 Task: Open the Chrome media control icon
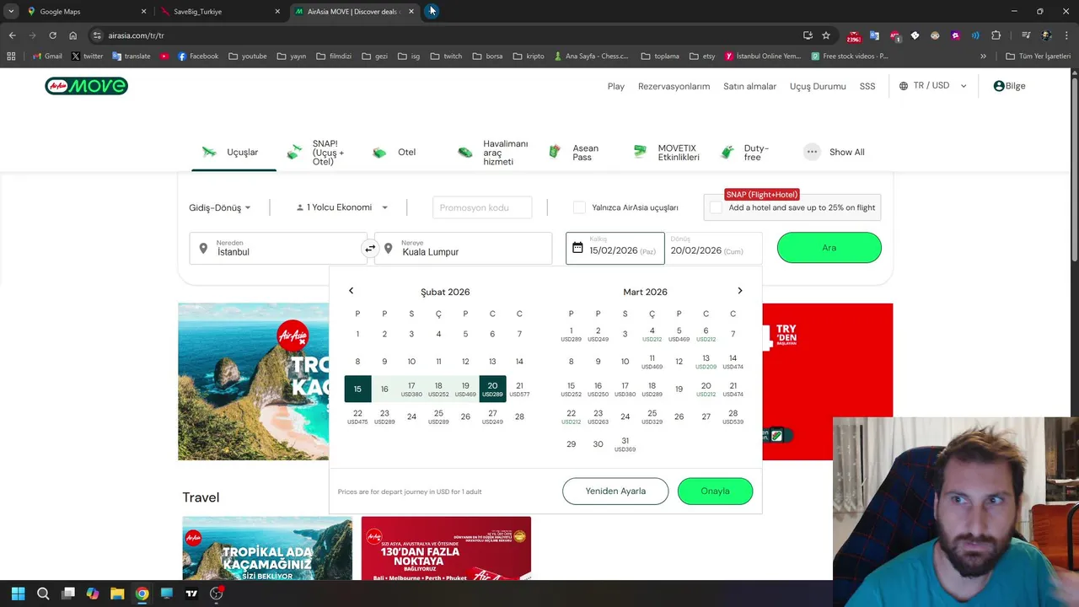point(1026,35)
